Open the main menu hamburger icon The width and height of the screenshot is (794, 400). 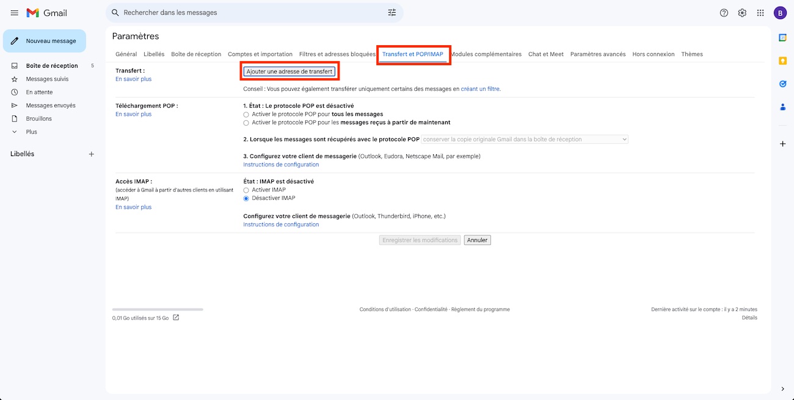click(x=14, y=13)
